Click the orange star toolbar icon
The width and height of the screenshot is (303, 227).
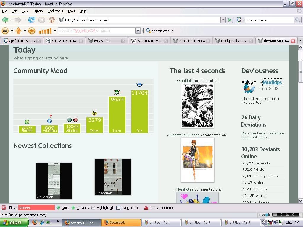click(x=32, y=31)
